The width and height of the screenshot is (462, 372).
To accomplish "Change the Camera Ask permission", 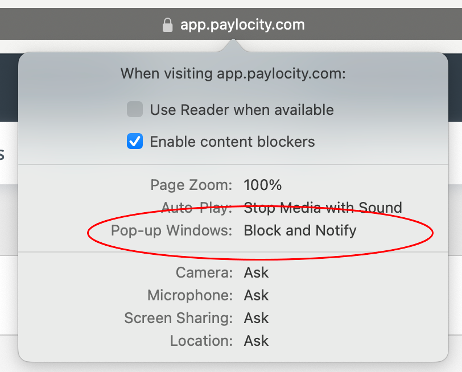I will point(256,272).
